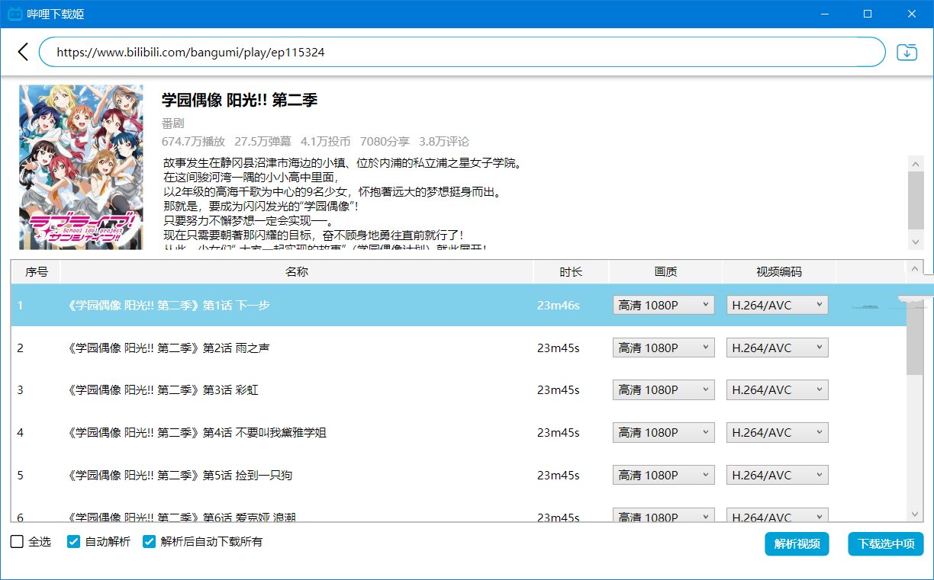Open the quality dropdown for episode 1
This screenshot has height=580, width=934.
[662, 304]
